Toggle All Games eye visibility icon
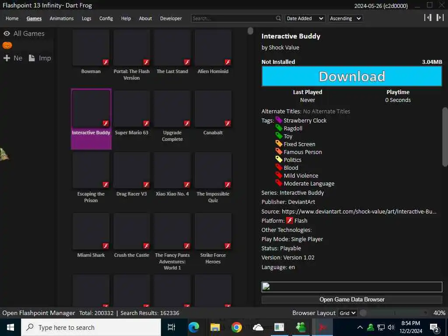The height and width of the screenshot is (336, 448). (x=7, y=33)
